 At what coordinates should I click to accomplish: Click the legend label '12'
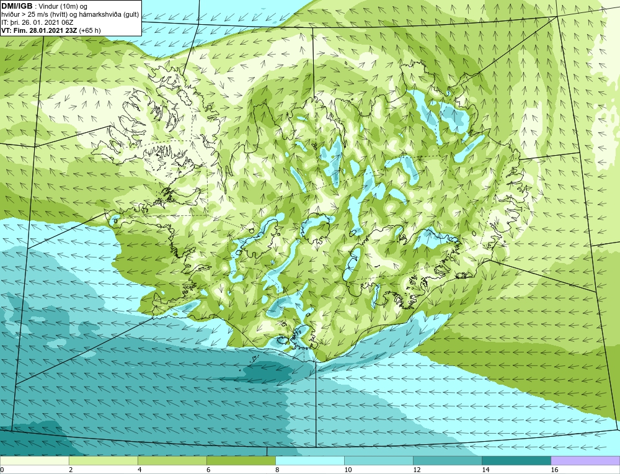pyautogui.click(x=417, y=470)
